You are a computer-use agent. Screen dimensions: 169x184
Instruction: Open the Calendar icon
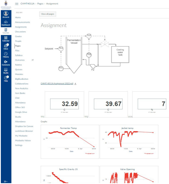tap(6, 39)
